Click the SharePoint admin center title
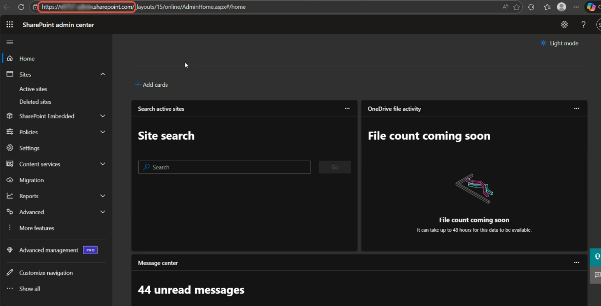The width and height of the screenshot is (601, 306). 58,25
